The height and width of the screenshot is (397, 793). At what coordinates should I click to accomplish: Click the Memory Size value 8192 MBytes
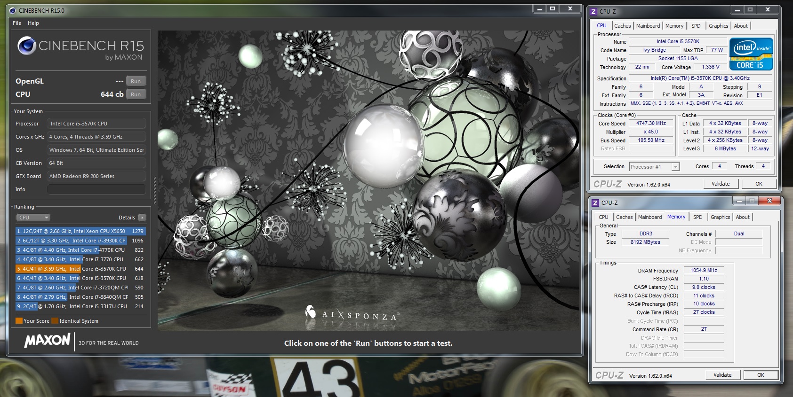(645, 242)
